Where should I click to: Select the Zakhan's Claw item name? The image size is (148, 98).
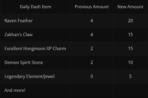pyautogui.click(x=18, y=35)
